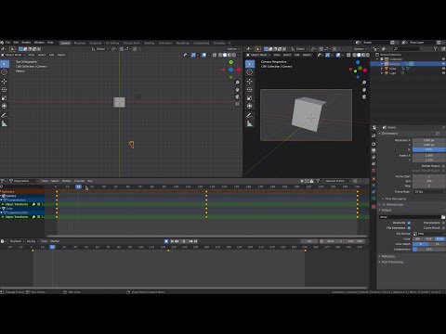Select the Annotate tool in camera viewport
This screenshot has height=334, width=446.
pos(250,115)
